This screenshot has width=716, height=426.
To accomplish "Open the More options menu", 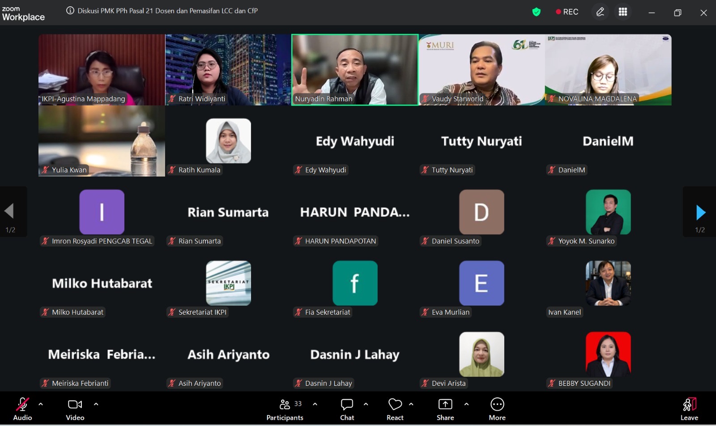I will (x=497, y=409).
